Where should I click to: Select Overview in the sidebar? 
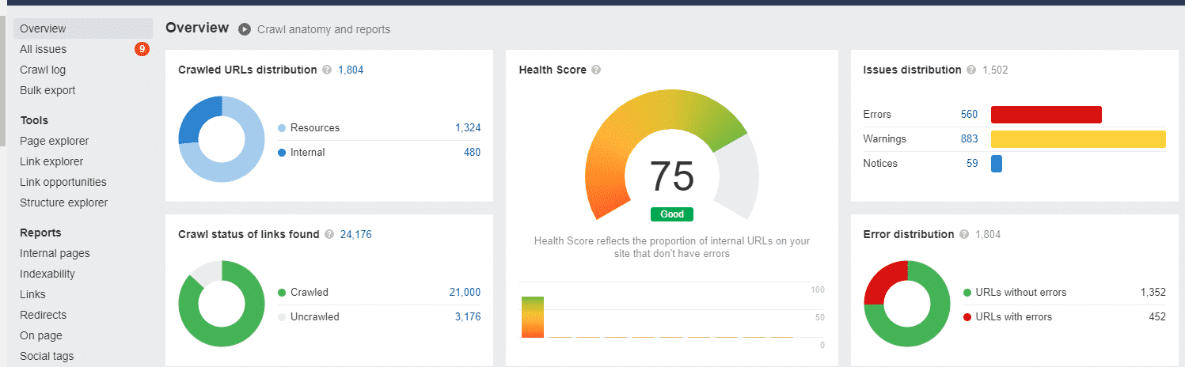tap(83, 28)
